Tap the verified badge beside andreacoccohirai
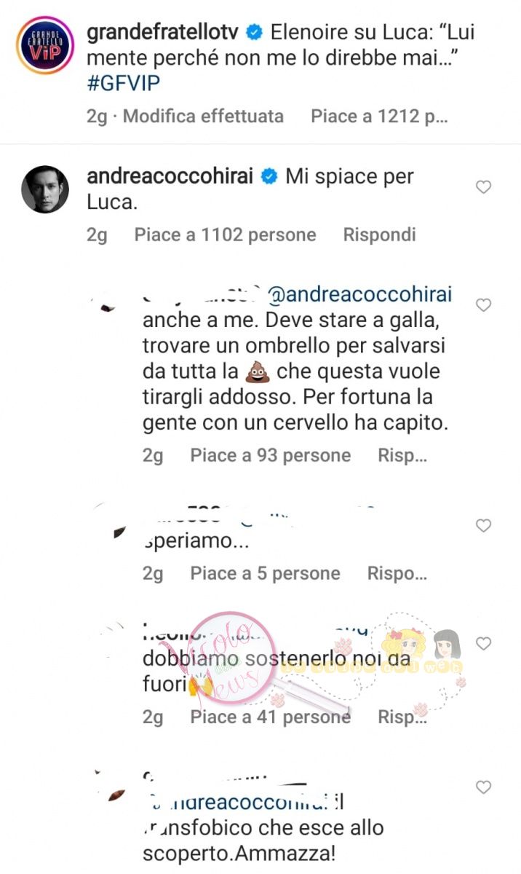Screen dimensions: 521x874 [x=269, y=176]
